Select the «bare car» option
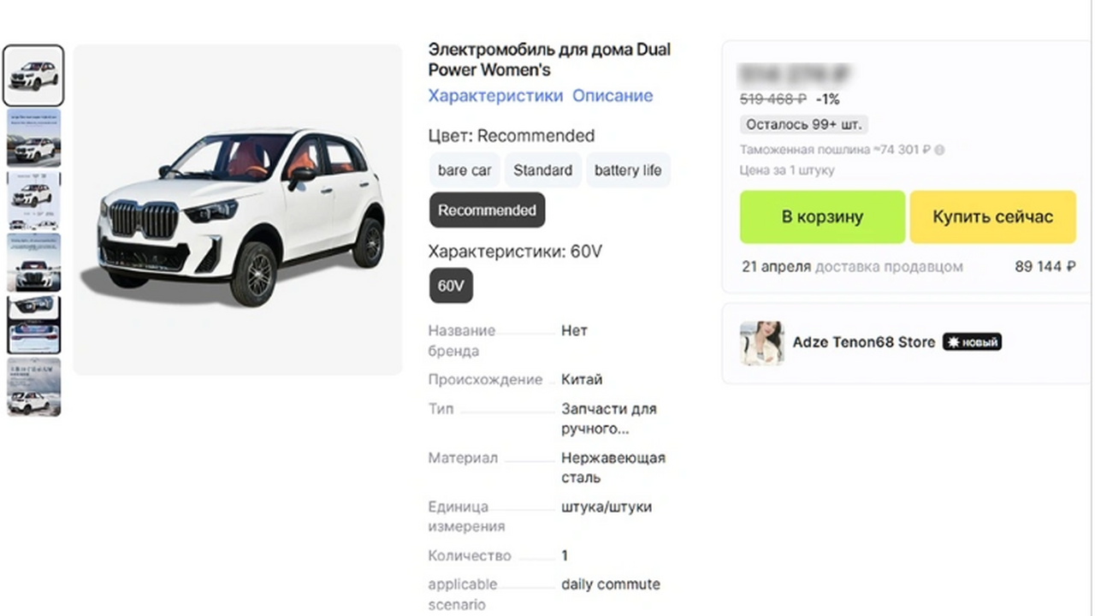This screenshot has height=616, width=1095. click(x=465, y=170)
